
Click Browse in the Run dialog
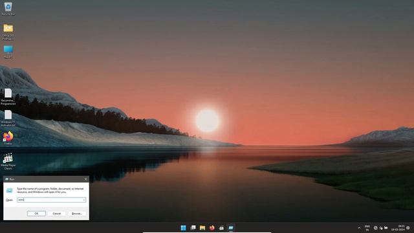(77, 214)
